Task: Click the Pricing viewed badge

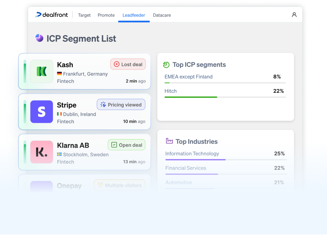Action: coord(121,104)
